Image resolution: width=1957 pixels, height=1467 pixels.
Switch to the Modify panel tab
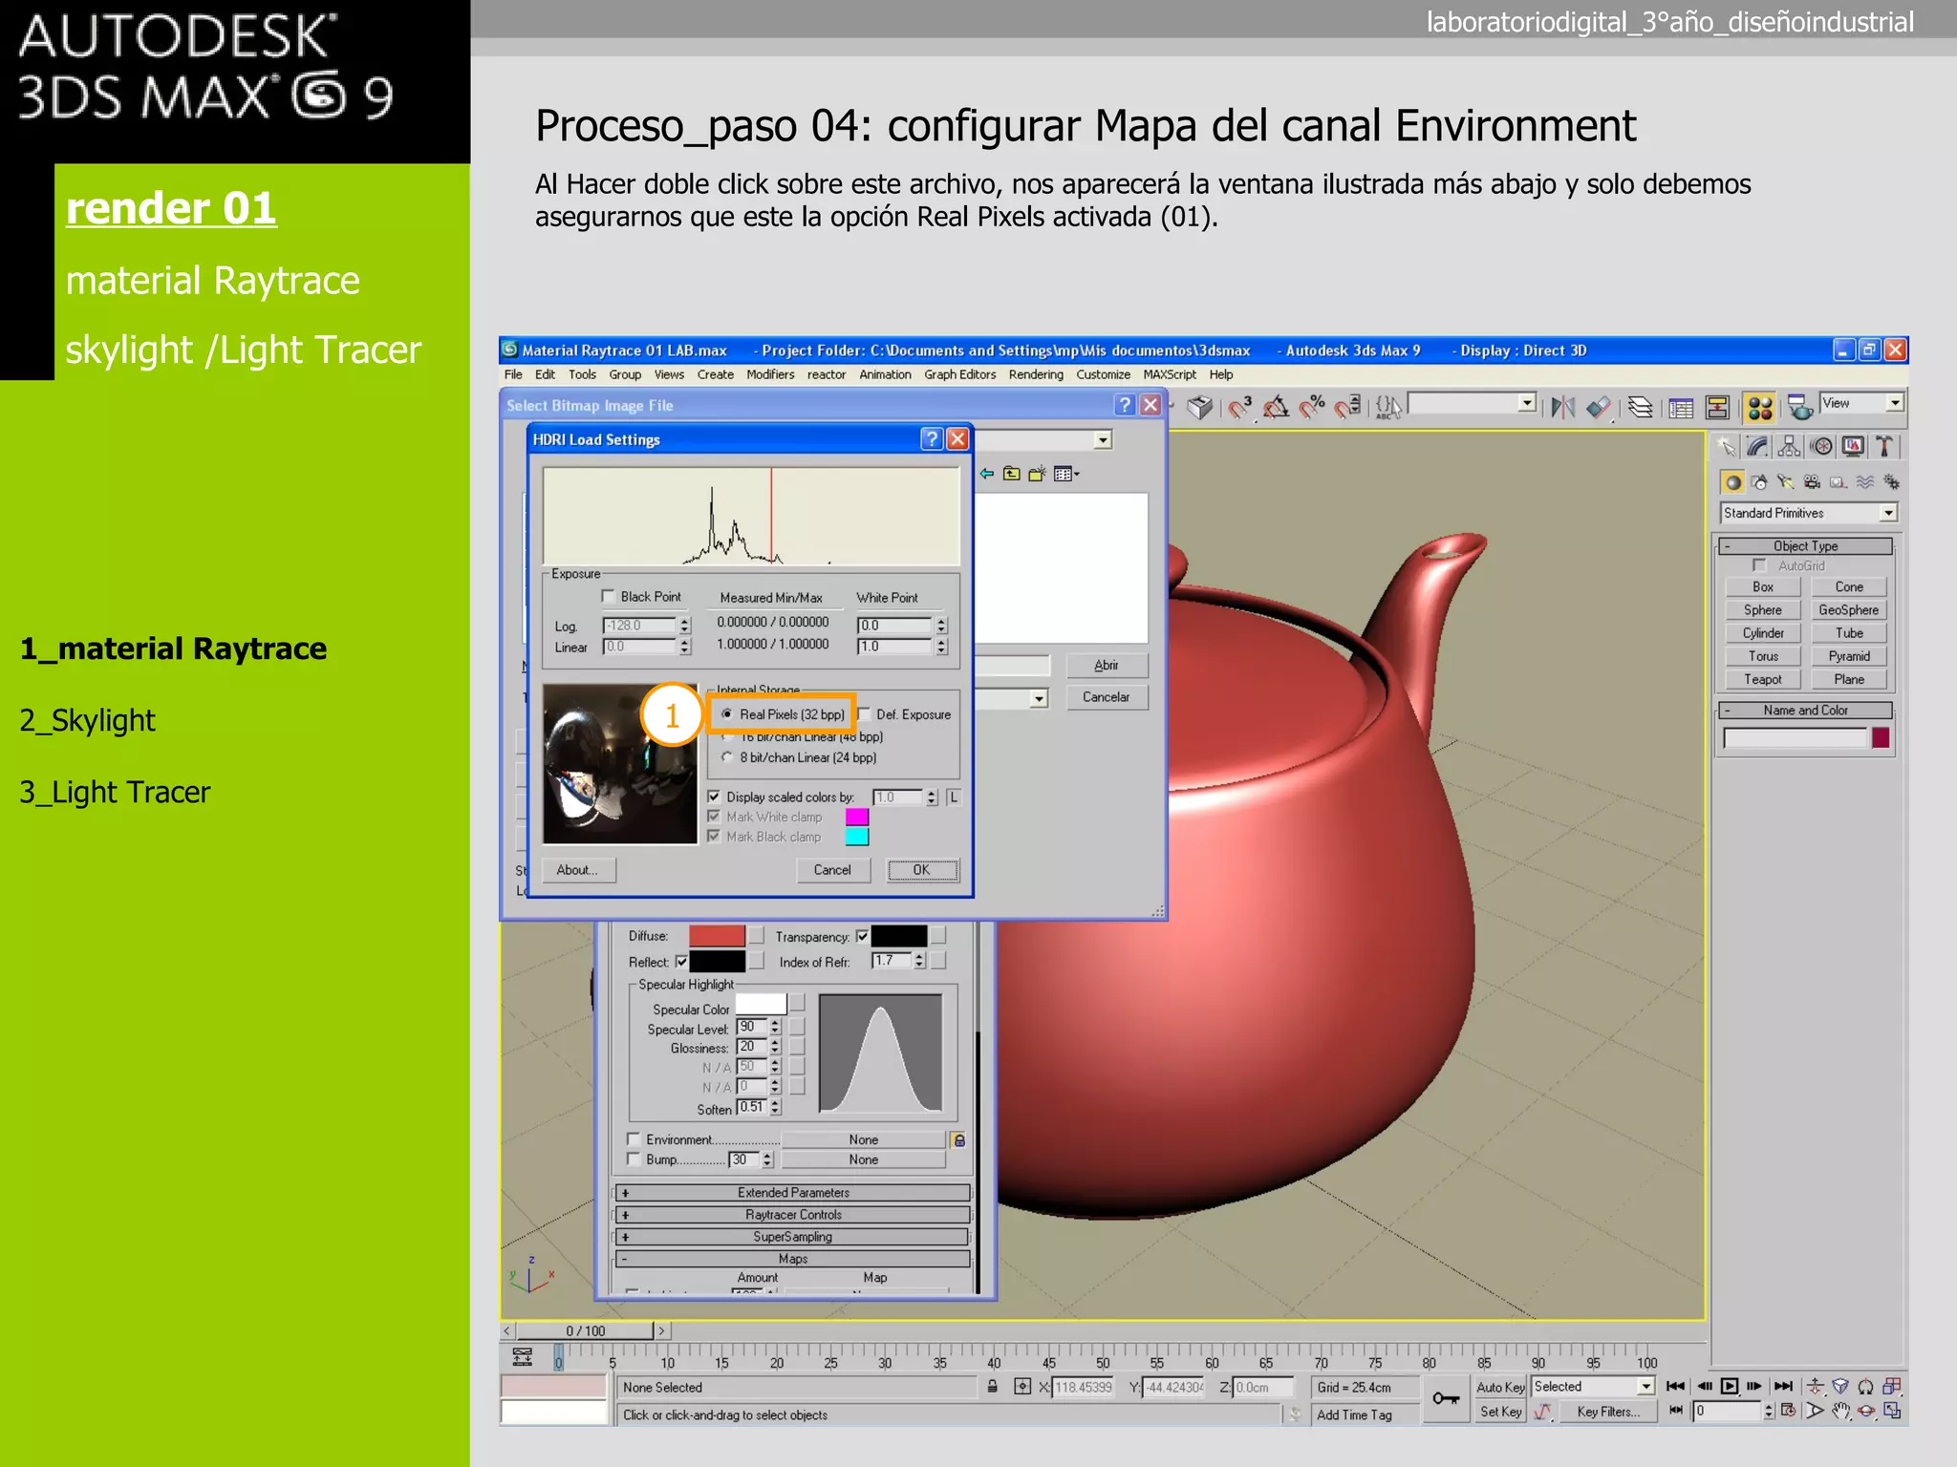coord(1757,446)
